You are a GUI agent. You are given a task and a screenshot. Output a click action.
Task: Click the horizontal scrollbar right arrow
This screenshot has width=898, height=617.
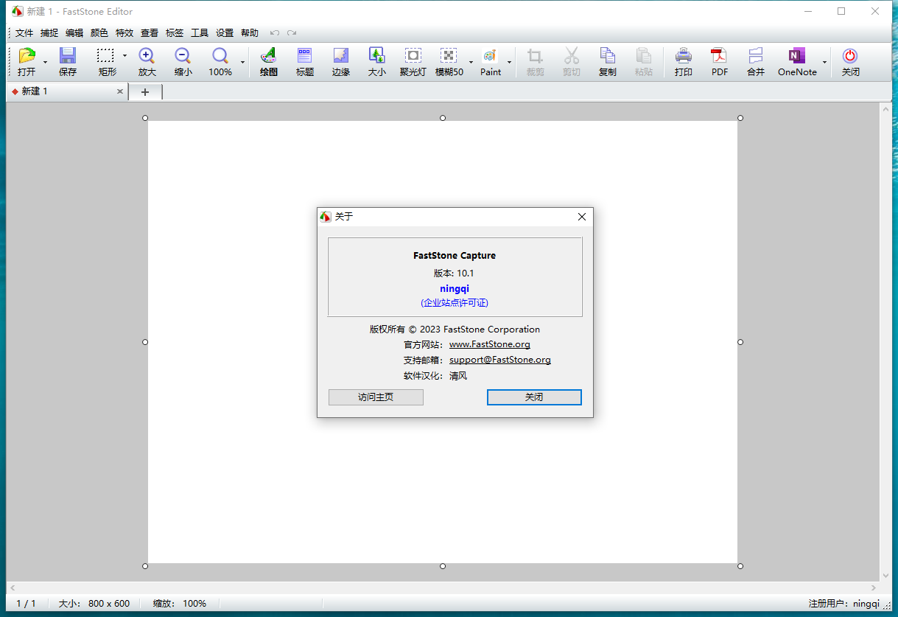874,588
